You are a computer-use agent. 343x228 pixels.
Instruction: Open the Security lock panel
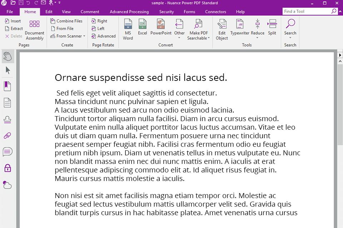pos(8,168)
